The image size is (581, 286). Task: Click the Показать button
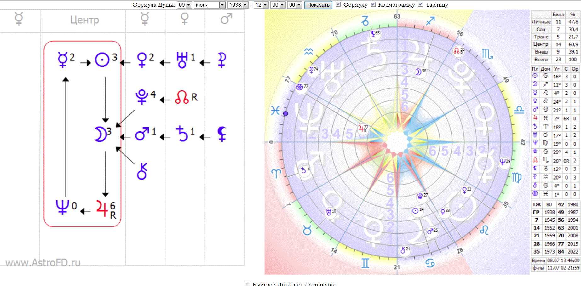pos(318,5)
